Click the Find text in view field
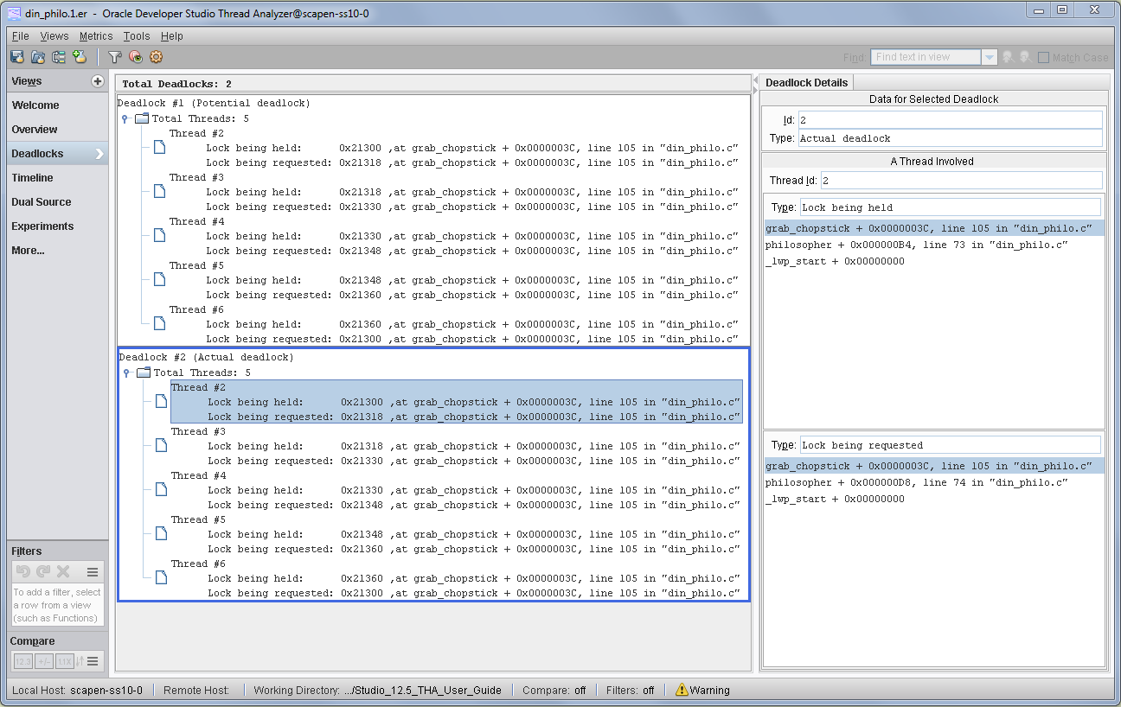Image resolution: width=1121 pixels, height=707 pixels. (x=926, y=57)
